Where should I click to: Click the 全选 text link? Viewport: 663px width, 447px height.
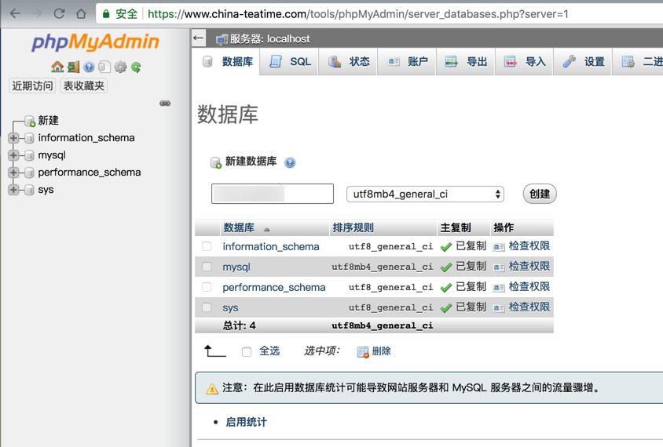click(x=269, y=351)
